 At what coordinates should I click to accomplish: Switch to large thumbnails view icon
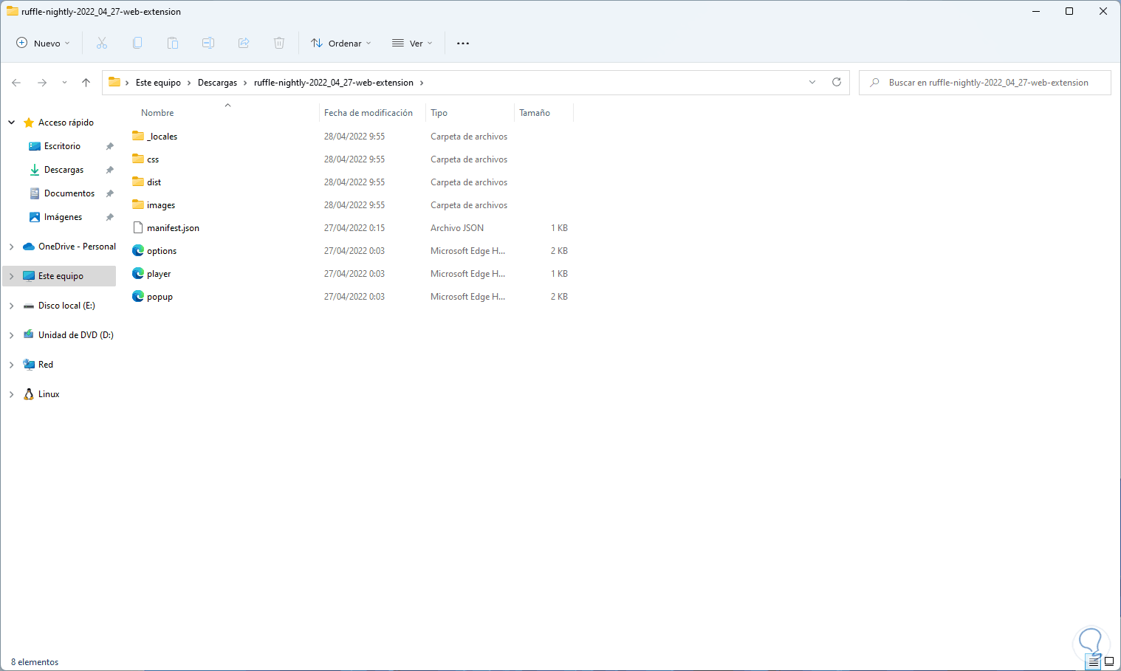tap(1109, 662)
